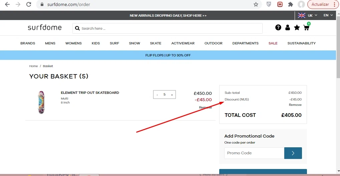The image size is (340, 176).
Task: Click the address bar URL surfdome.com/order
Action: tap(69, 4)
